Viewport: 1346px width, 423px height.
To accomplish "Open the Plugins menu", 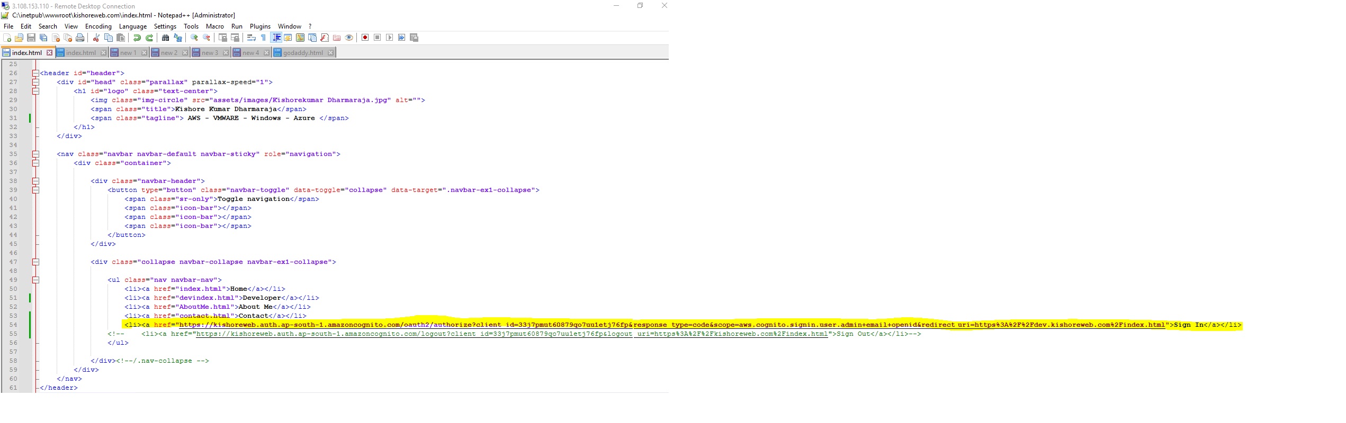I will tap(260, 26).
